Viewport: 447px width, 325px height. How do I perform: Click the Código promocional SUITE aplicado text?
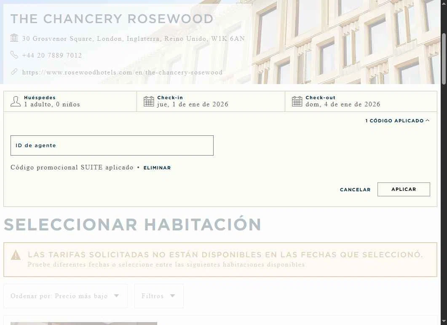[x=72, y=167]
